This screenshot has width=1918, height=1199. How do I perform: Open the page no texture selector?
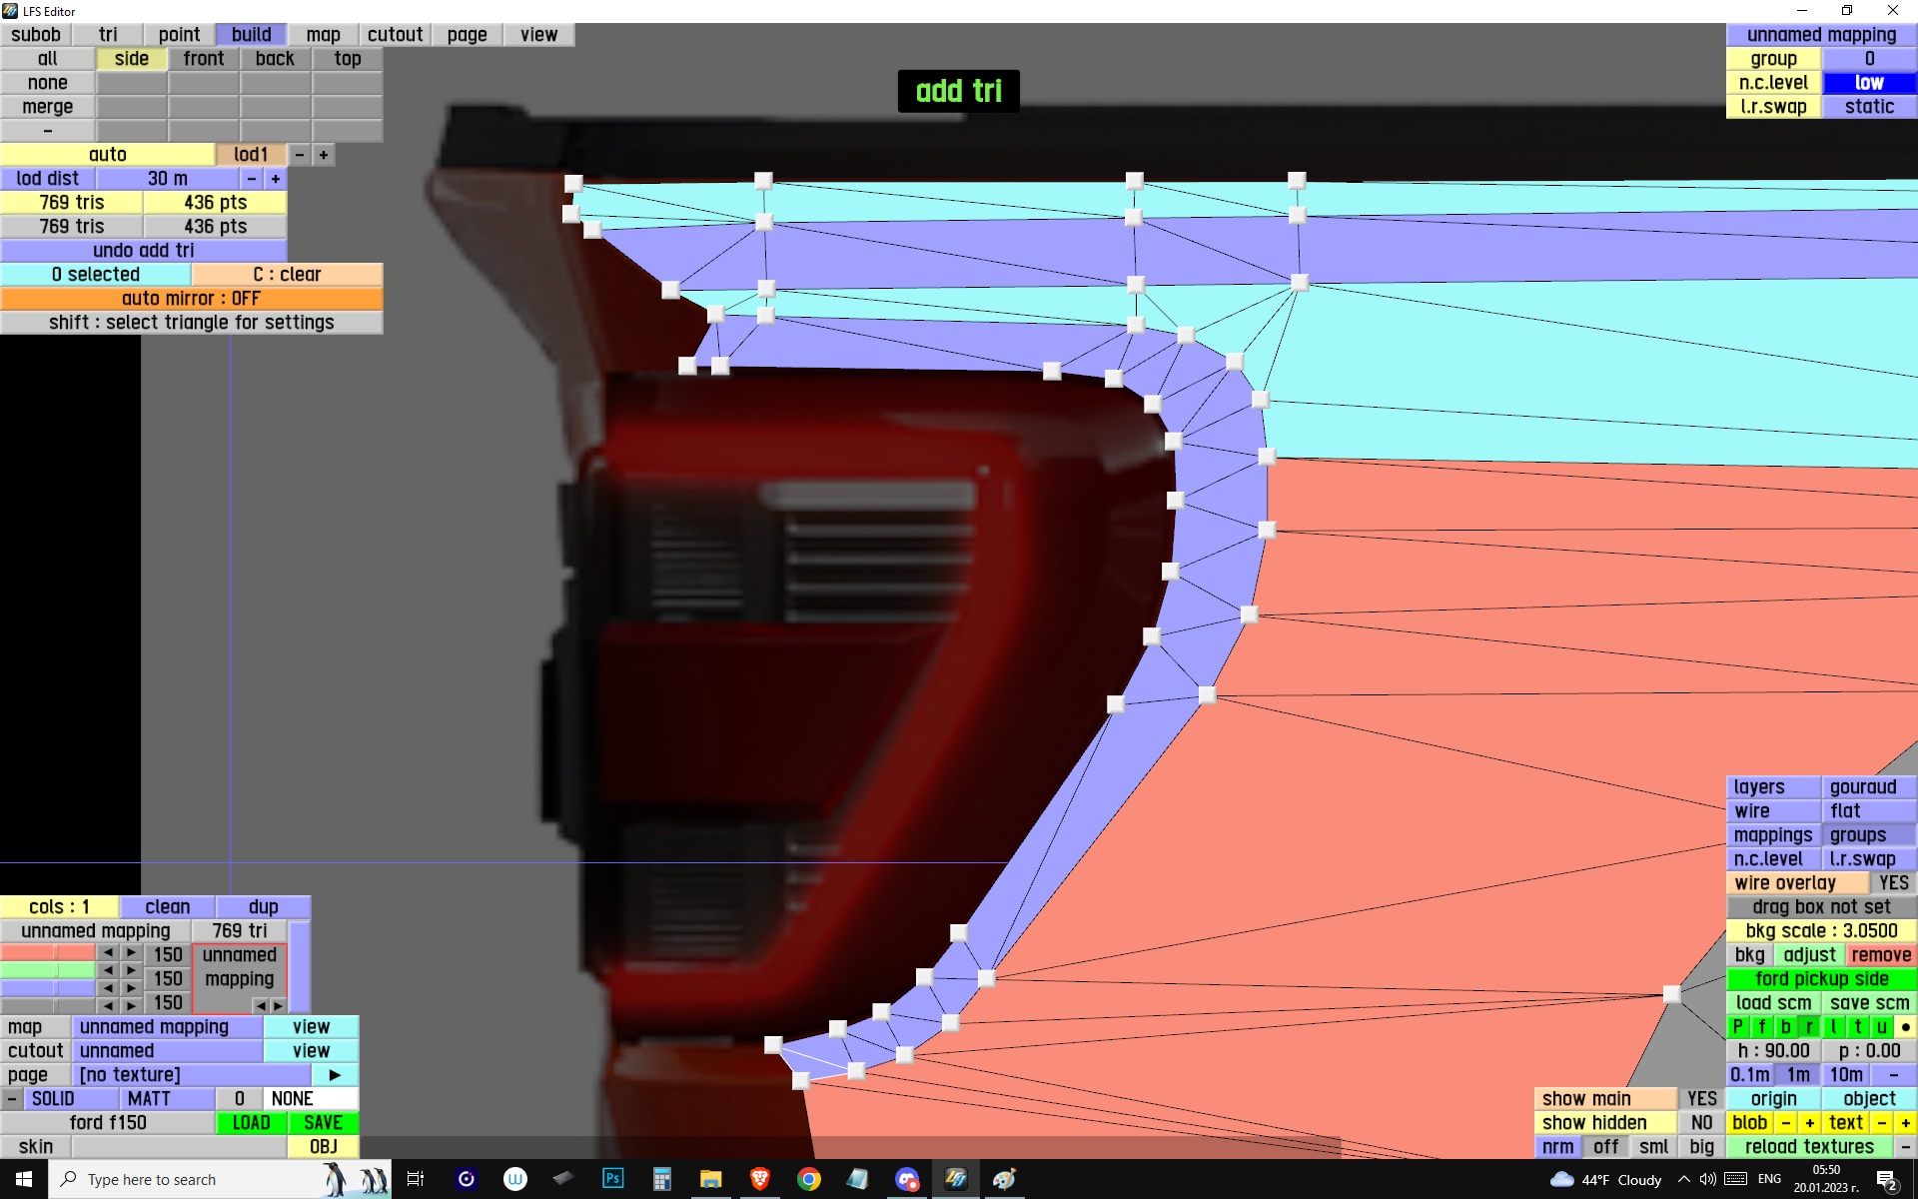click(190, 1075)
